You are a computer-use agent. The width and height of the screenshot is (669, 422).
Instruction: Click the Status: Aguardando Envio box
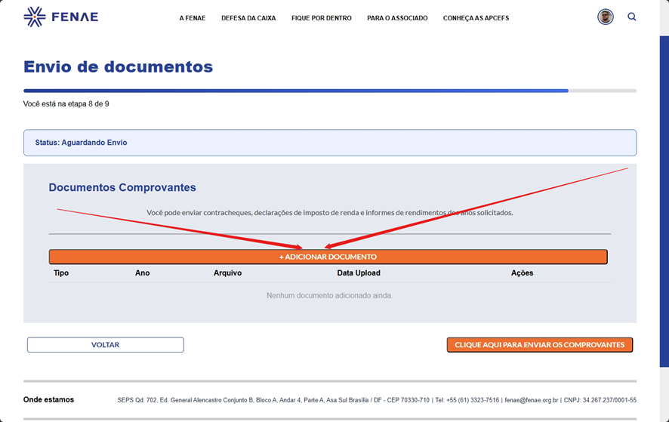pos(329,143)
